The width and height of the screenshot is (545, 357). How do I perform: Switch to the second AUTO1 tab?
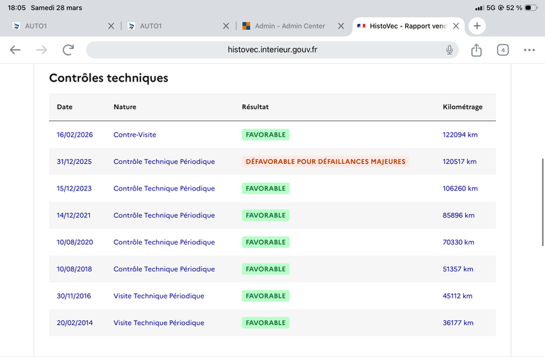coord(174,26)
